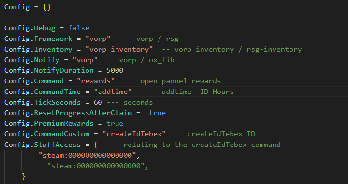Click the '--- seconds' comment

pos(130,102)
